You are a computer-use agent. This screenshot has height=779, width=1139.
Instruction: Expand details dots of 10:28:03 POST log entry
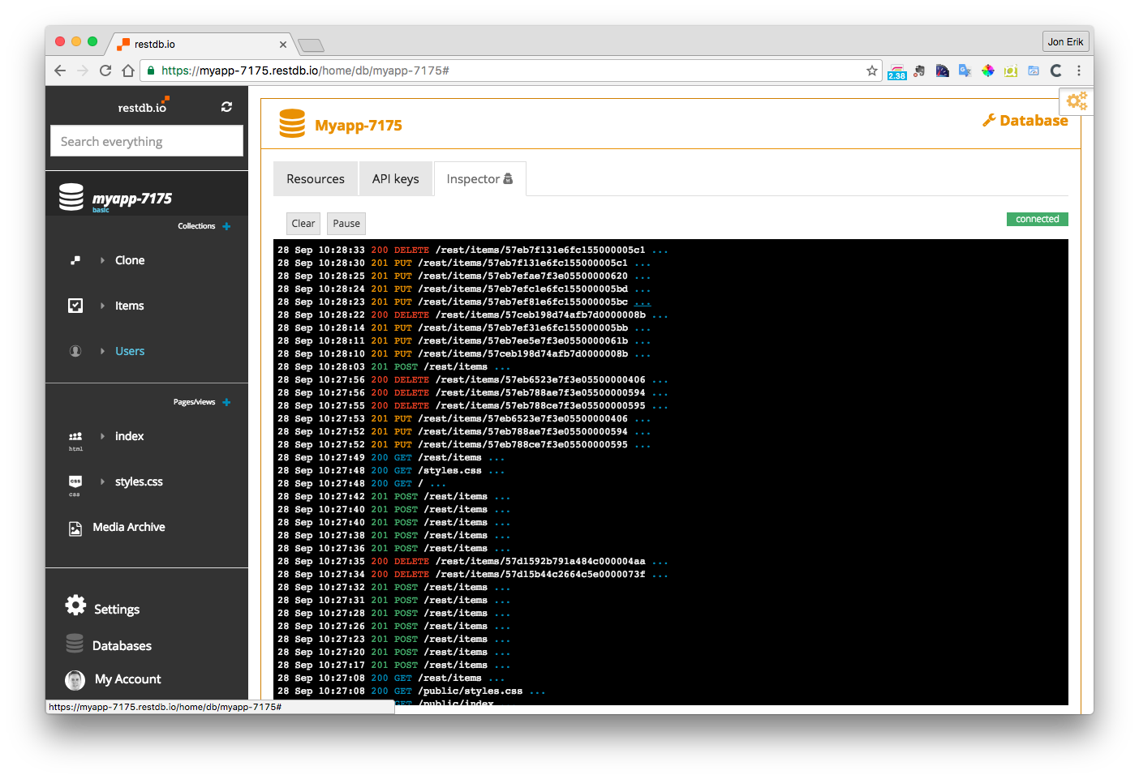point(502,367)
